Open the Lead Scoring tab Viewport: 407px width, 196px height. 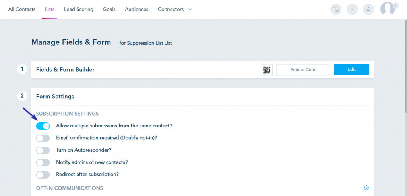[79, 10]
